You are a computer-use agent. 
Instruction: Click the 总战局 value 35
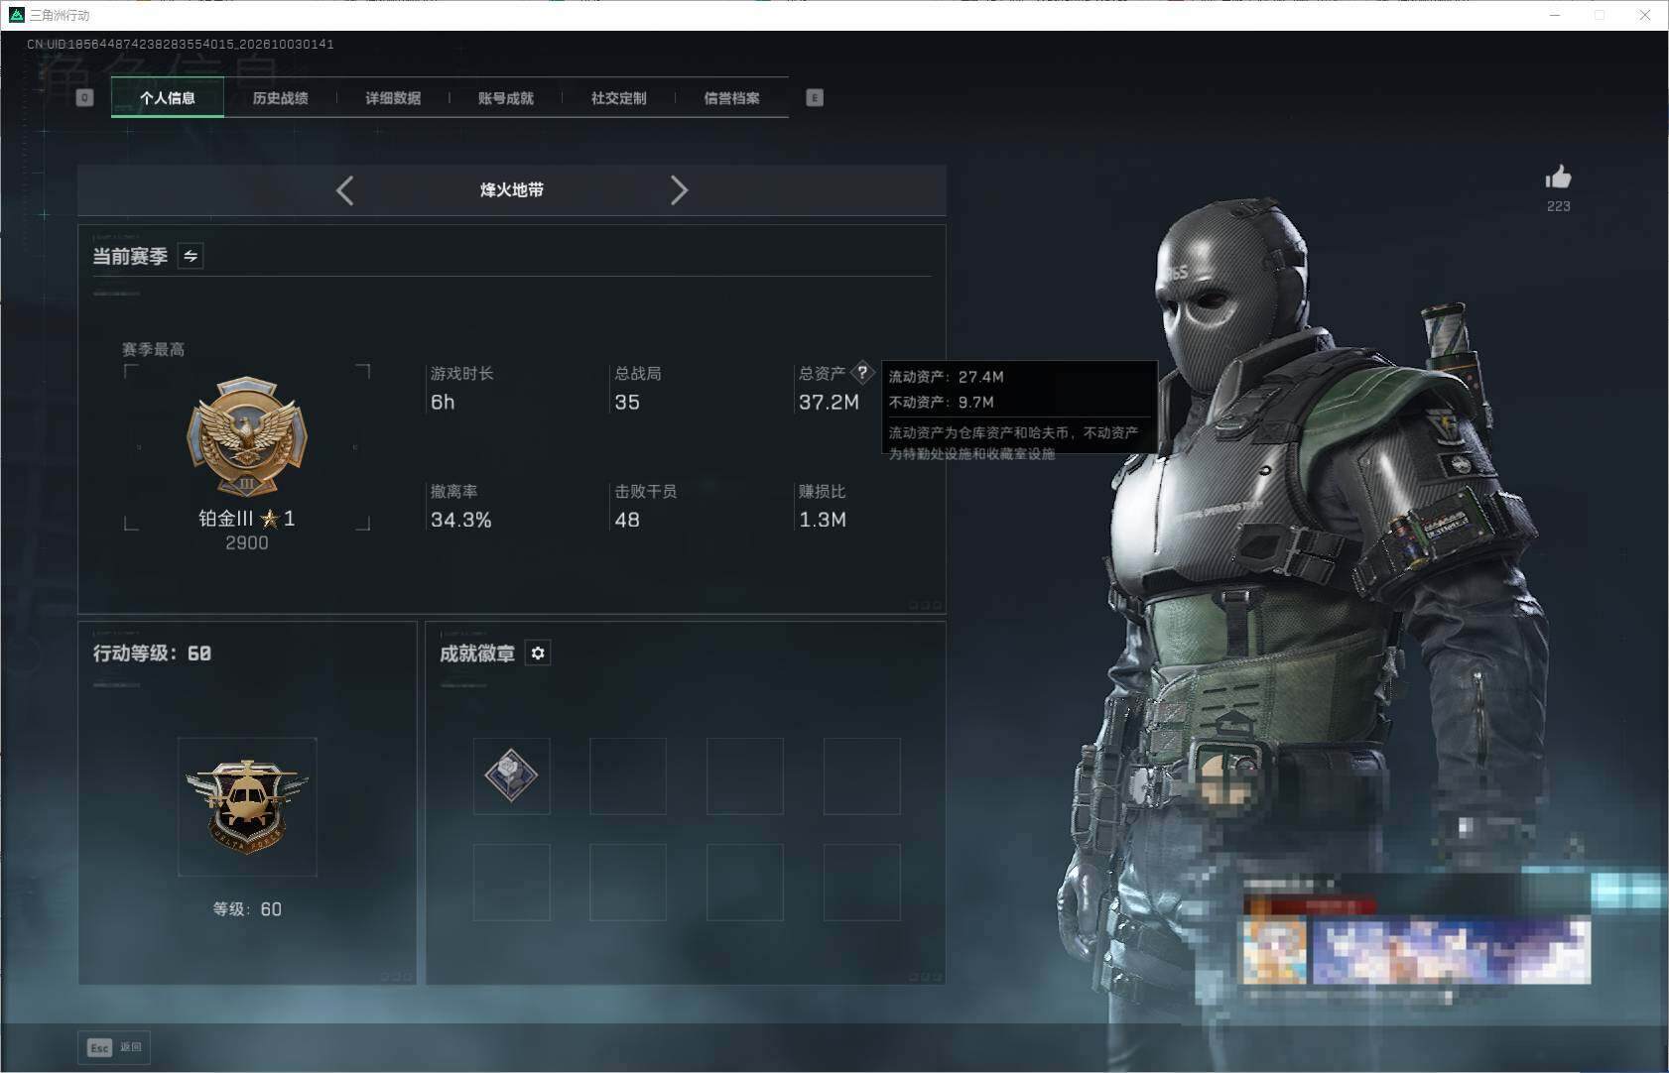[627, 402]
